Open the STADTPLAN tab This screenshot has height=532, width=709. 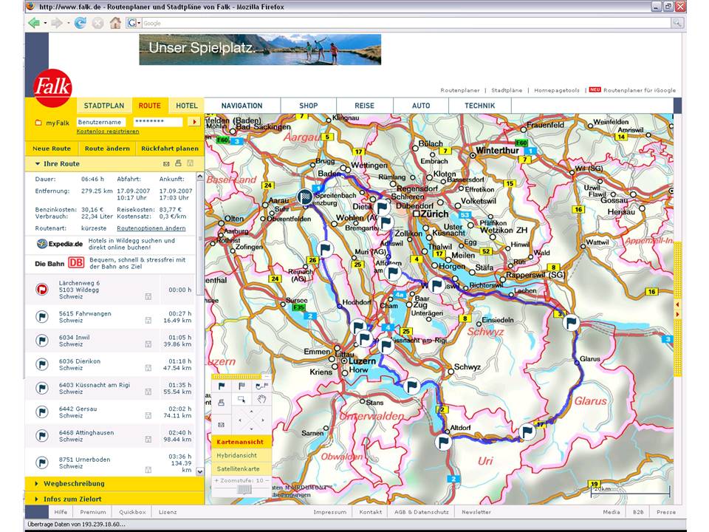103,106
